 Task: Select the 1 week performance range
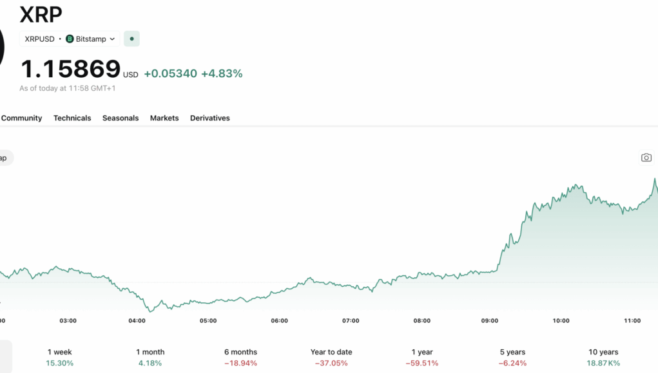[59, 358]
